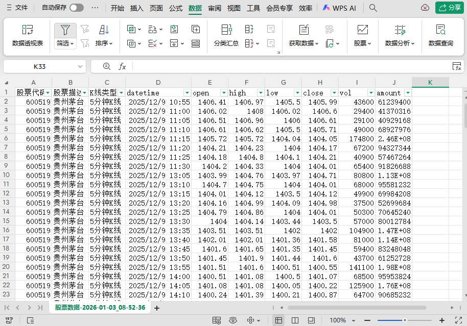Open filter dropdown for datetime column
The width and height of the screenshot is (467, 326).
click(187, 93)
